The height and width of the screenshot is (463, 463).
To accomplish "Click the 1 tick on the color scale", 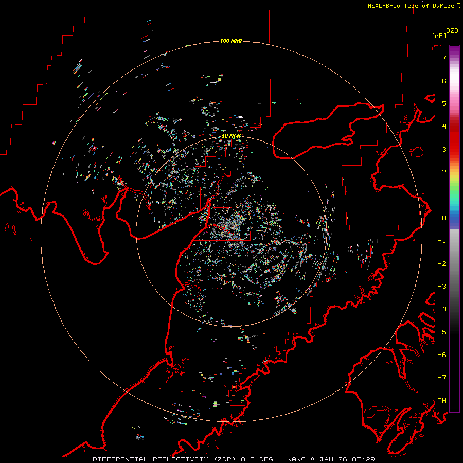I will point(444,195).
